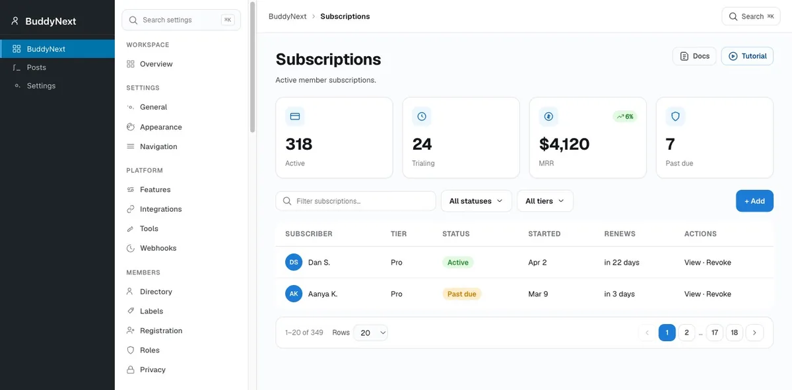
Task: Click the Past due card shield icon
Action: pyautogui.click(x=675, y=117)
